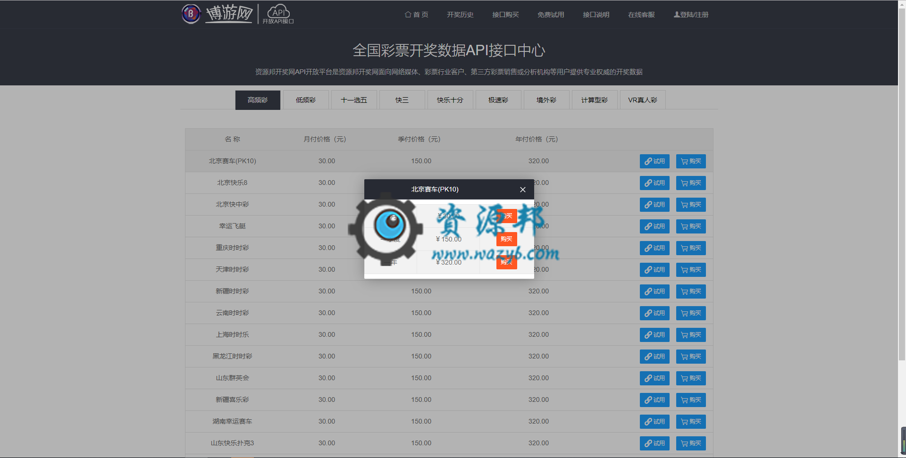The image size is (906, 458).
Task: Click 登陆/注册 login link
Action: pos(691,15)
